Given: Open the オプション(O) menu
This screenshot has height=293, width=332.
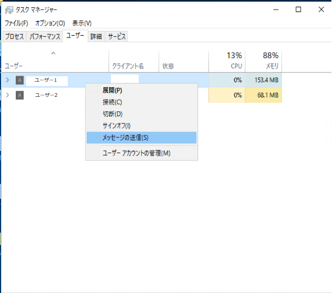Looking at the screenshot, I should click(x=50, y=23).
